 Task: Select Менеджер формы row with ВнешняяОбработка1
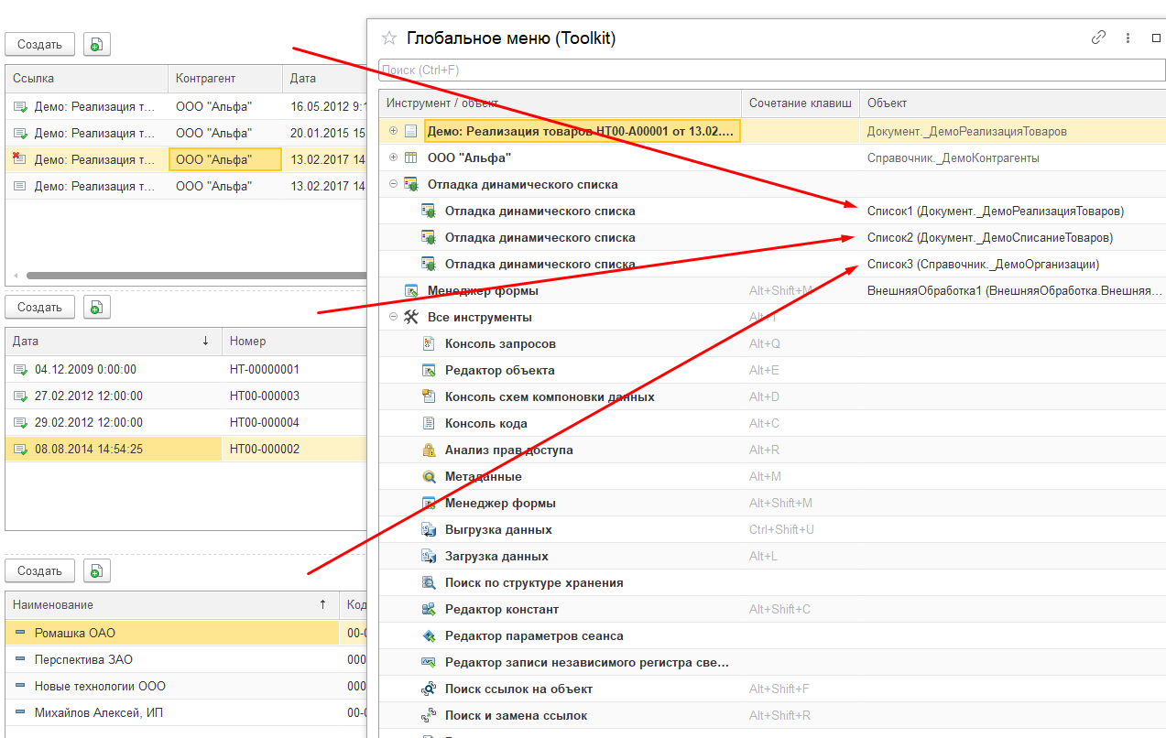point(772,290)
